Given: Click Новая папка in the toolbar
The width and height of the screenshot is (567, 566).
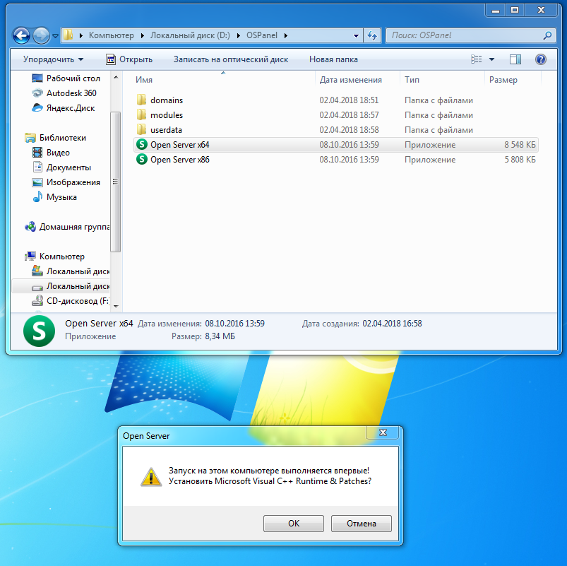Looking at the screenshot, I should (333, 59).
